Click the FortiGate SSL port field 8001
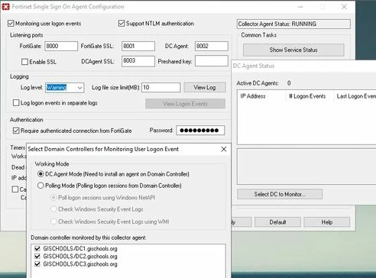 (x=138, y=46)
